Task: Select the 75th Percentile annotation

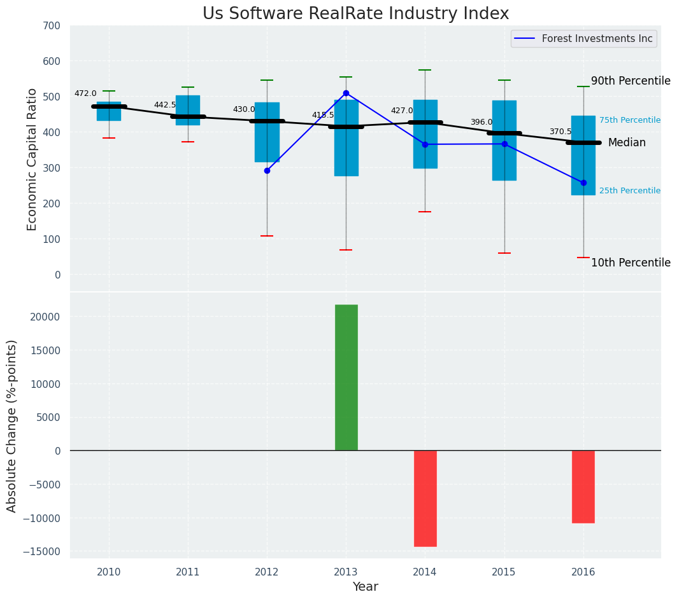Action: coord(629,120)
